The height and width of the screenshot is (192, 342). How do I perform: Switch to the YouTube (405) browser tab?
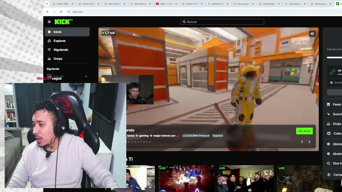click(166, 4)
